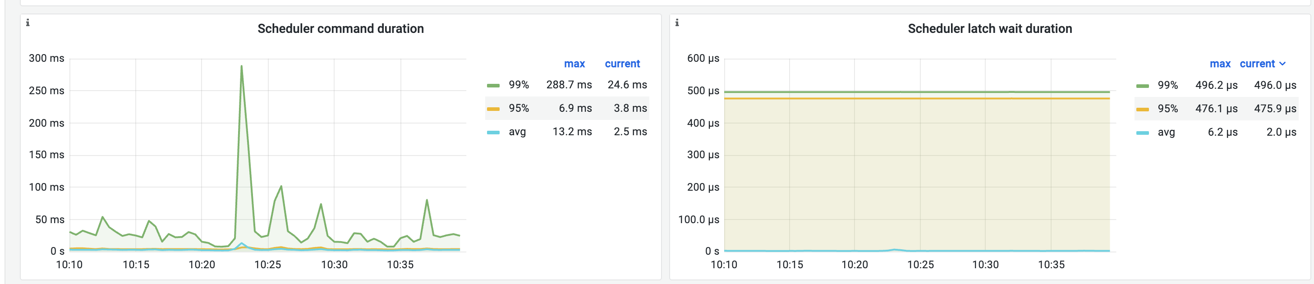Click yellow 95% color swatch in command duration legend
The image size is (1314, 284).
click(x=493, y=109)
